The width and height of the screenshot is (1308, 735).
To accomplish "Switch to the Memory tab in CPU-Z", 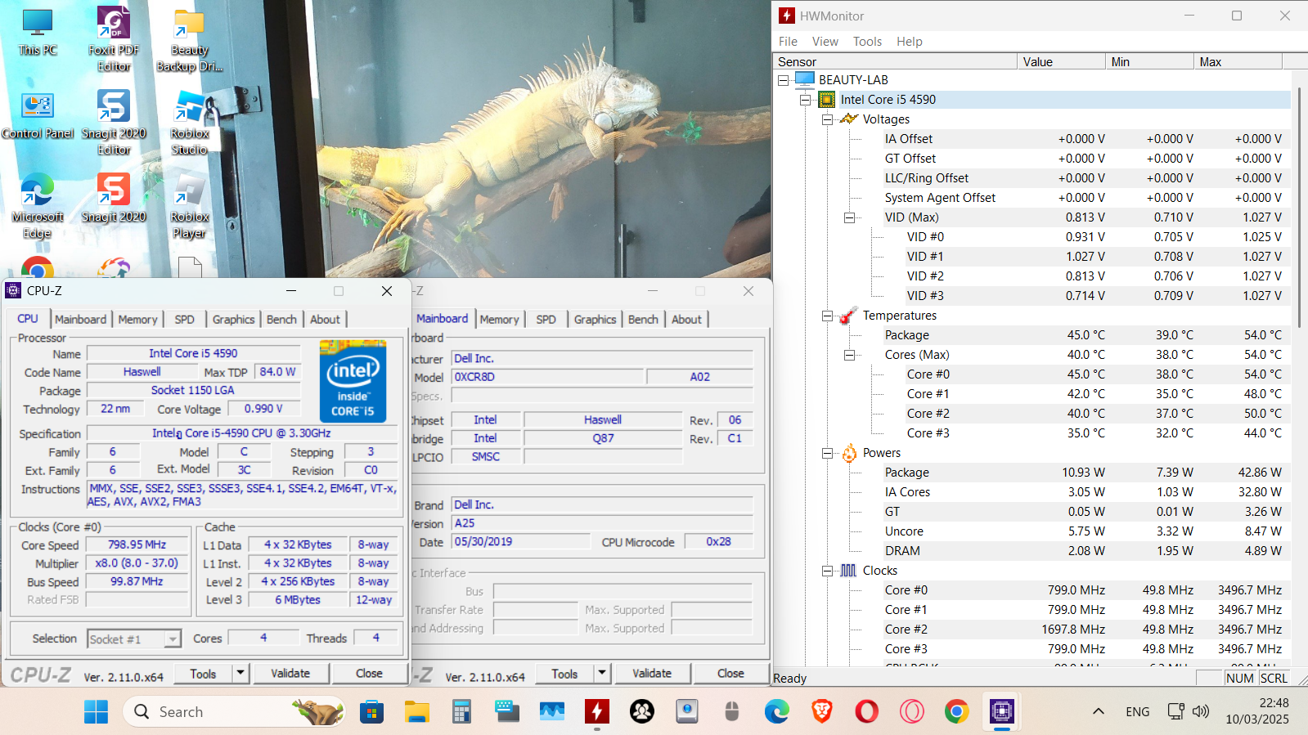I will click(137, 319).
